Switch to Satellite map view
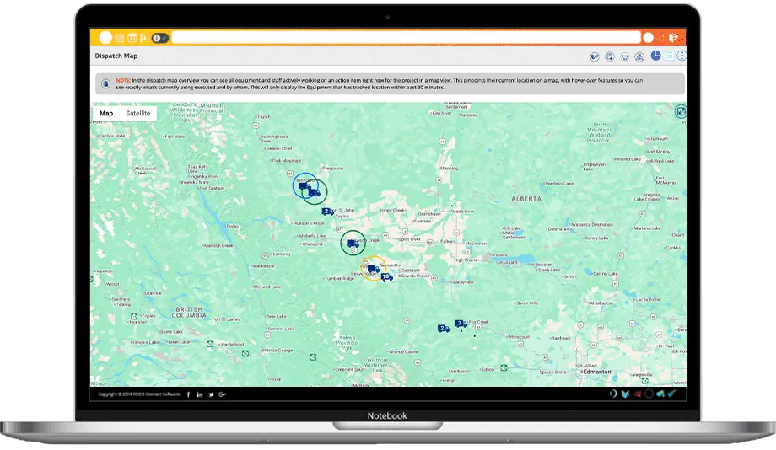 click(137, 114)
